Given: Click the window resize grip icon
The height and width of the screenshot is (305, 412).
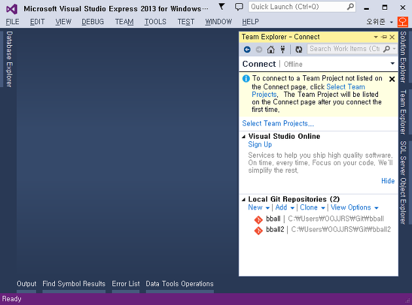Looking at the screenshot, I should pos(407,300).
